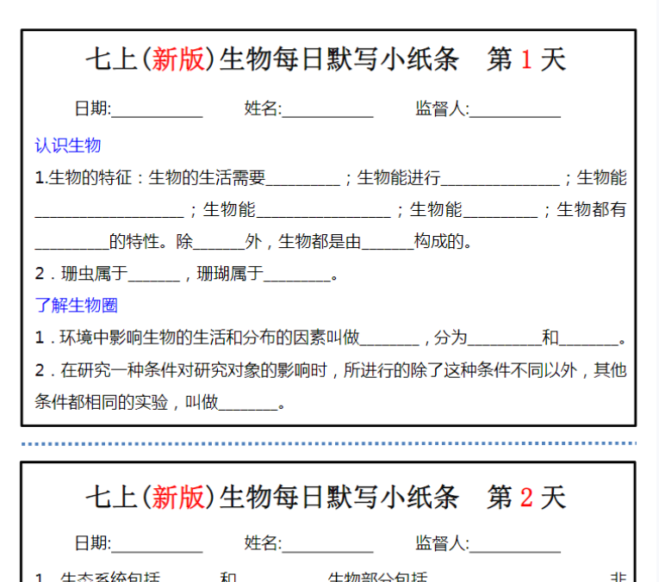Screen dimensions: 659x582
Task: Click the 日期 blank on the Day 1 slip
Action: click(x=157, y=110)
